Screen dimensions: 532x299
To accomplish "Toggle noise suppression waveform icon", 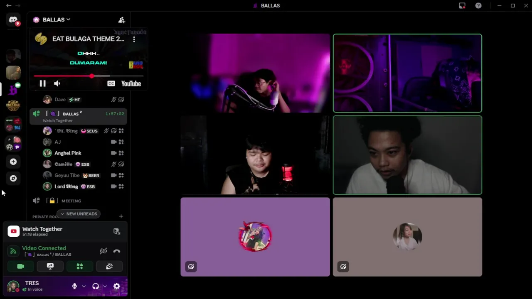I will coord(103,251).
